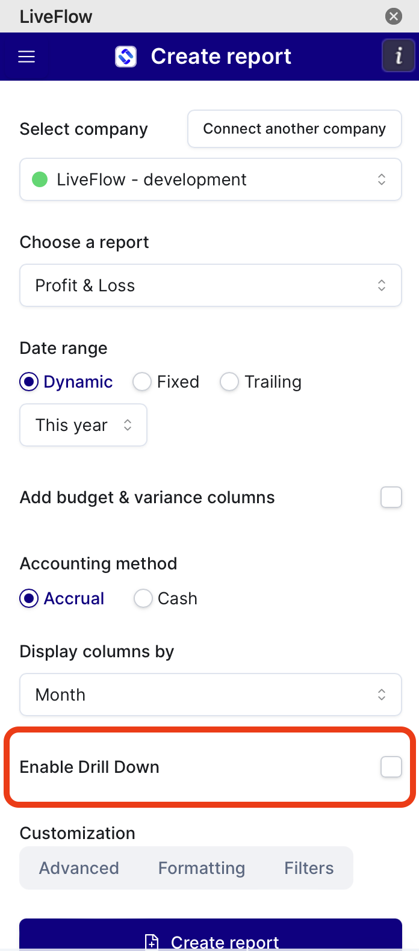
Task: Open the Formatting customization tab
Action: (x=202, y=868)
